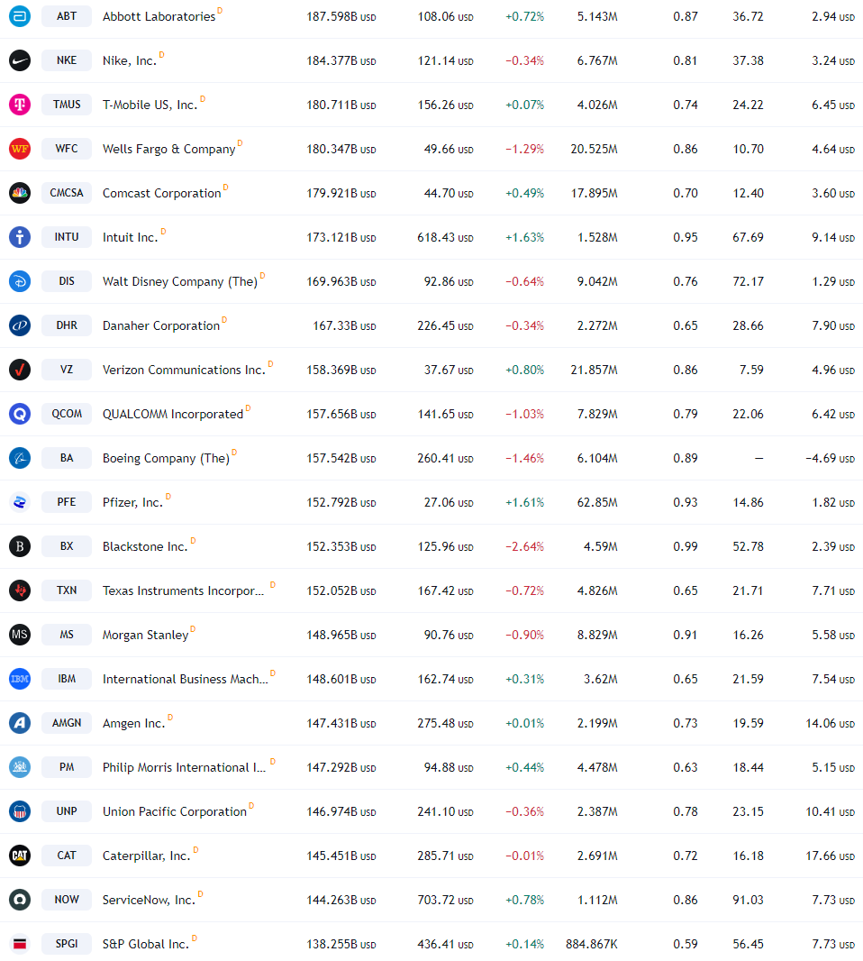Click the Intuit logo icon
863x961 pixels.
(x=20, y=236)
